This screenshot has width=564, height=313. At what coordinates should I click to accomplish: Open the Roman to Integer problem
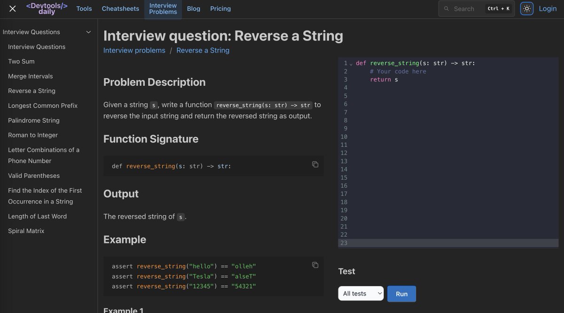tap(33, 135)
